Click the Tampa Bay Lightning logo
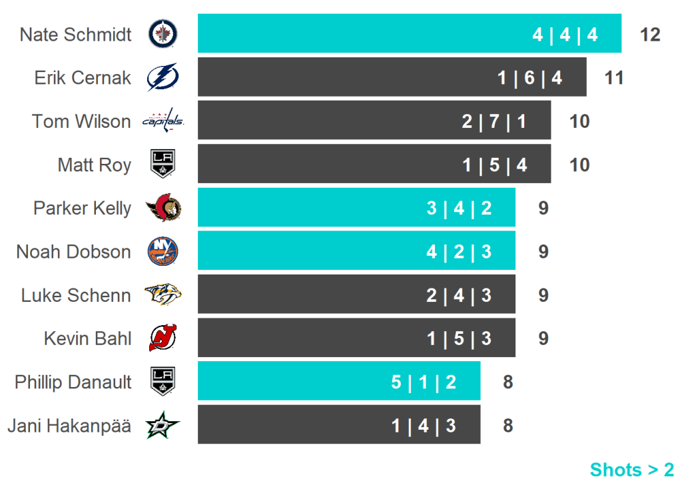The height and width of the screenshot is (487, 682). (163, 77)
